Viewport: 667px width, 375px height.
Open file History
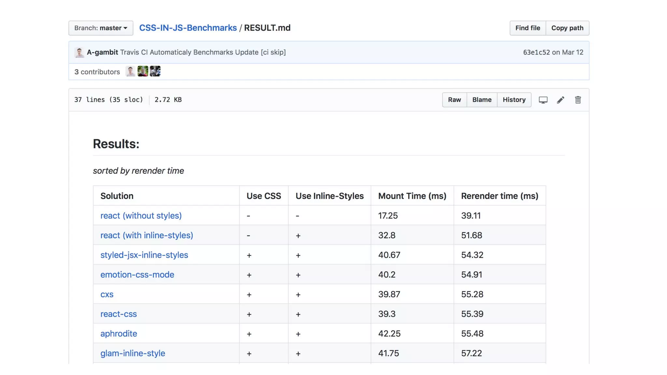[x=514, y=100]
